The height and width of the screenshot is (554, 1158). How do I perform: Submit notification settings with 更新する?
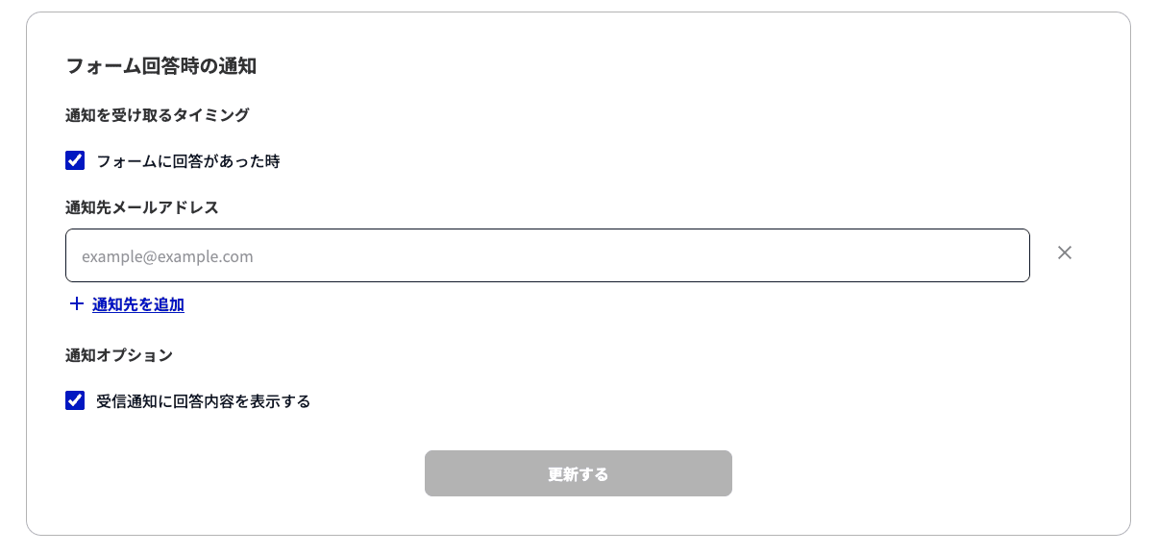[579, 473]
